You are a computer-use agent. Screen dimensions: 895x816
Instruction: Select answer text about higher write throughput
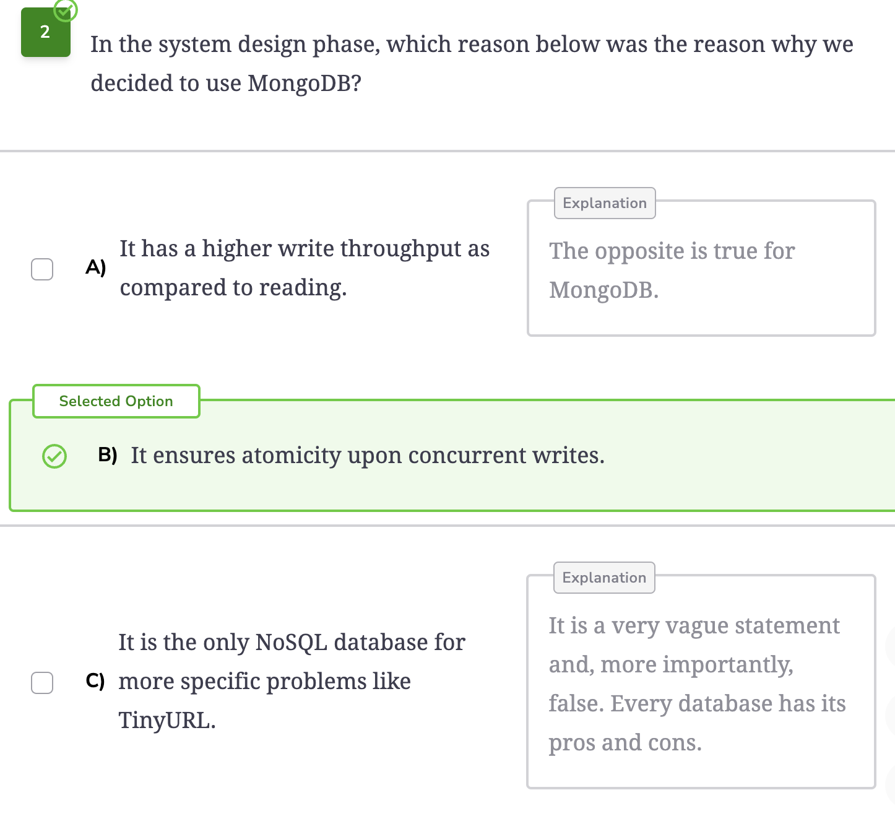pyautogui.click(x=305, y=268)
